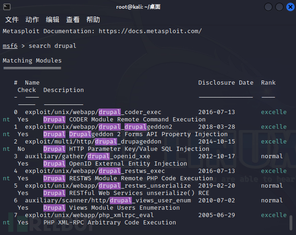Click the 'normal' rank of drupal_views_user_enum
The image size is (296, 235).
[272, 200]
